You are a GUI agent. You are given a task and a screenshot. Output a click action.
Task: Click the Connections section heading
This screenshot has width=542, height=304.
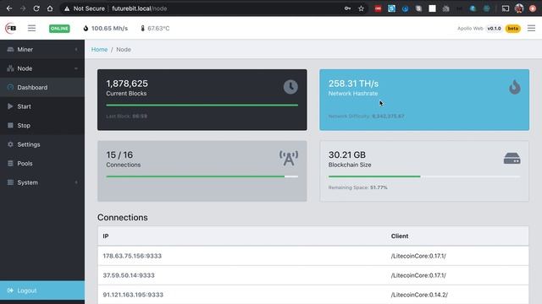point(122,218)
